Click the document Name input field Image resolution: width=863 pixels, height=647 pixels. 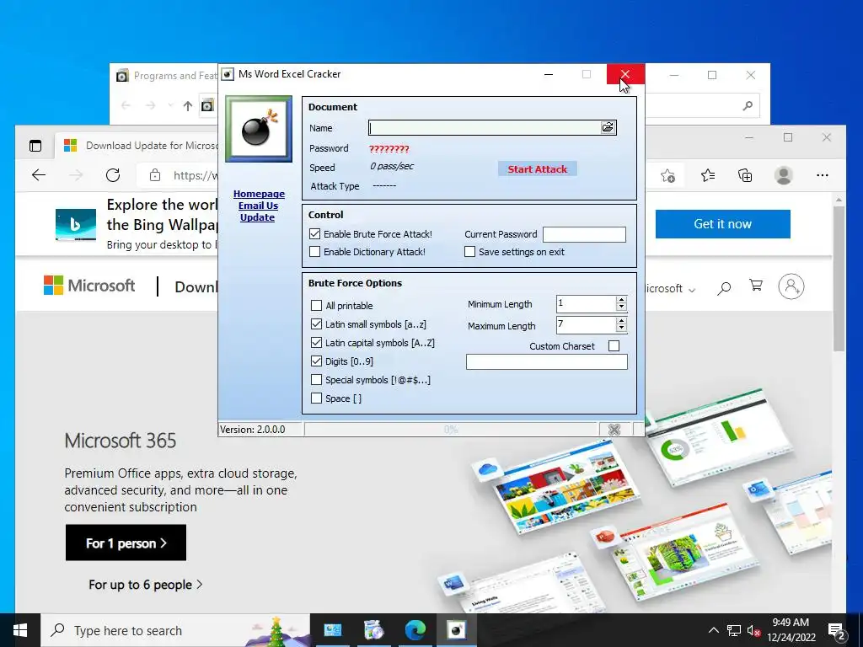point(485,128)
